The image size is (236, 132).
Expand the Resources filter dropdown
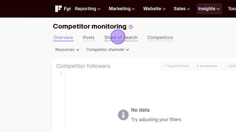pos(67,50)
